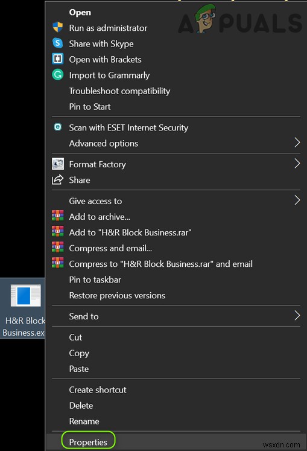Expand the Advanced options submenu arrow
This screenshot has width=307, height=451.
coord(297,142)
